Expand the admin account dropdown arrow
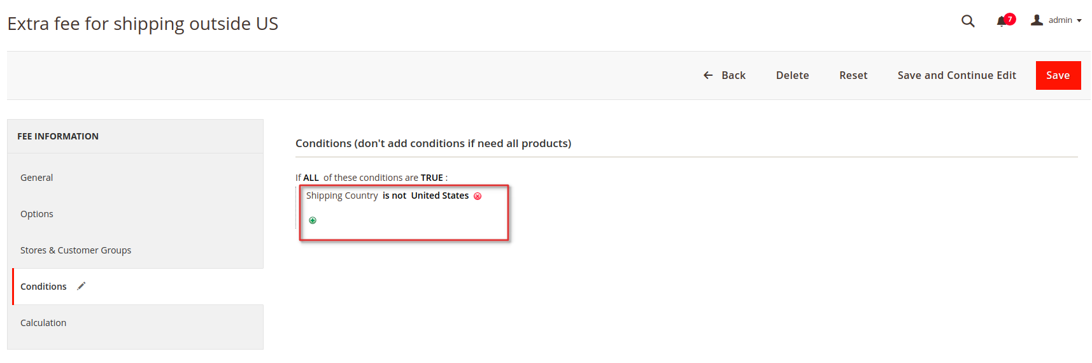Image resolution: width=1092 pixels, height=363 pixels. 1079,21
